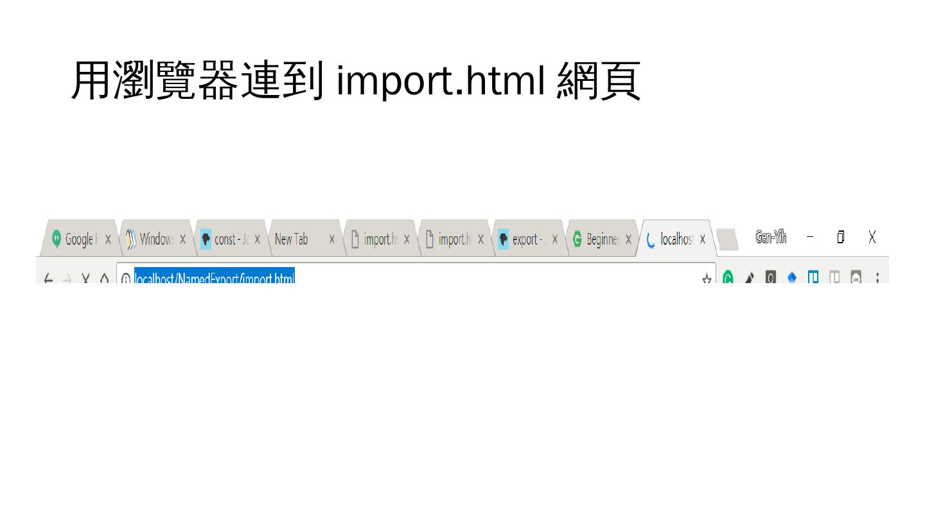Click the home icon
Image resolution: width=925 pixels, height=520 pixels.
coord(104,279)
